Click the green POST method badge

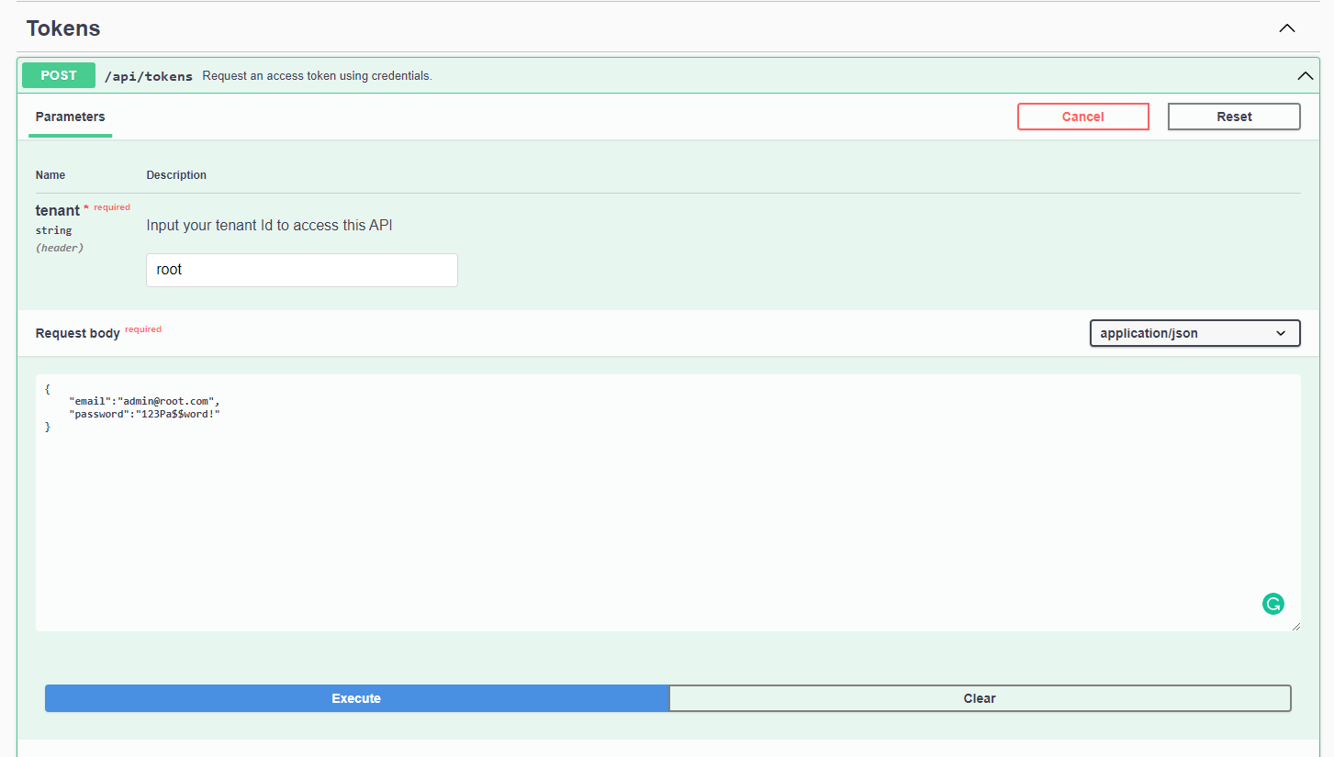tap(59, 75)
